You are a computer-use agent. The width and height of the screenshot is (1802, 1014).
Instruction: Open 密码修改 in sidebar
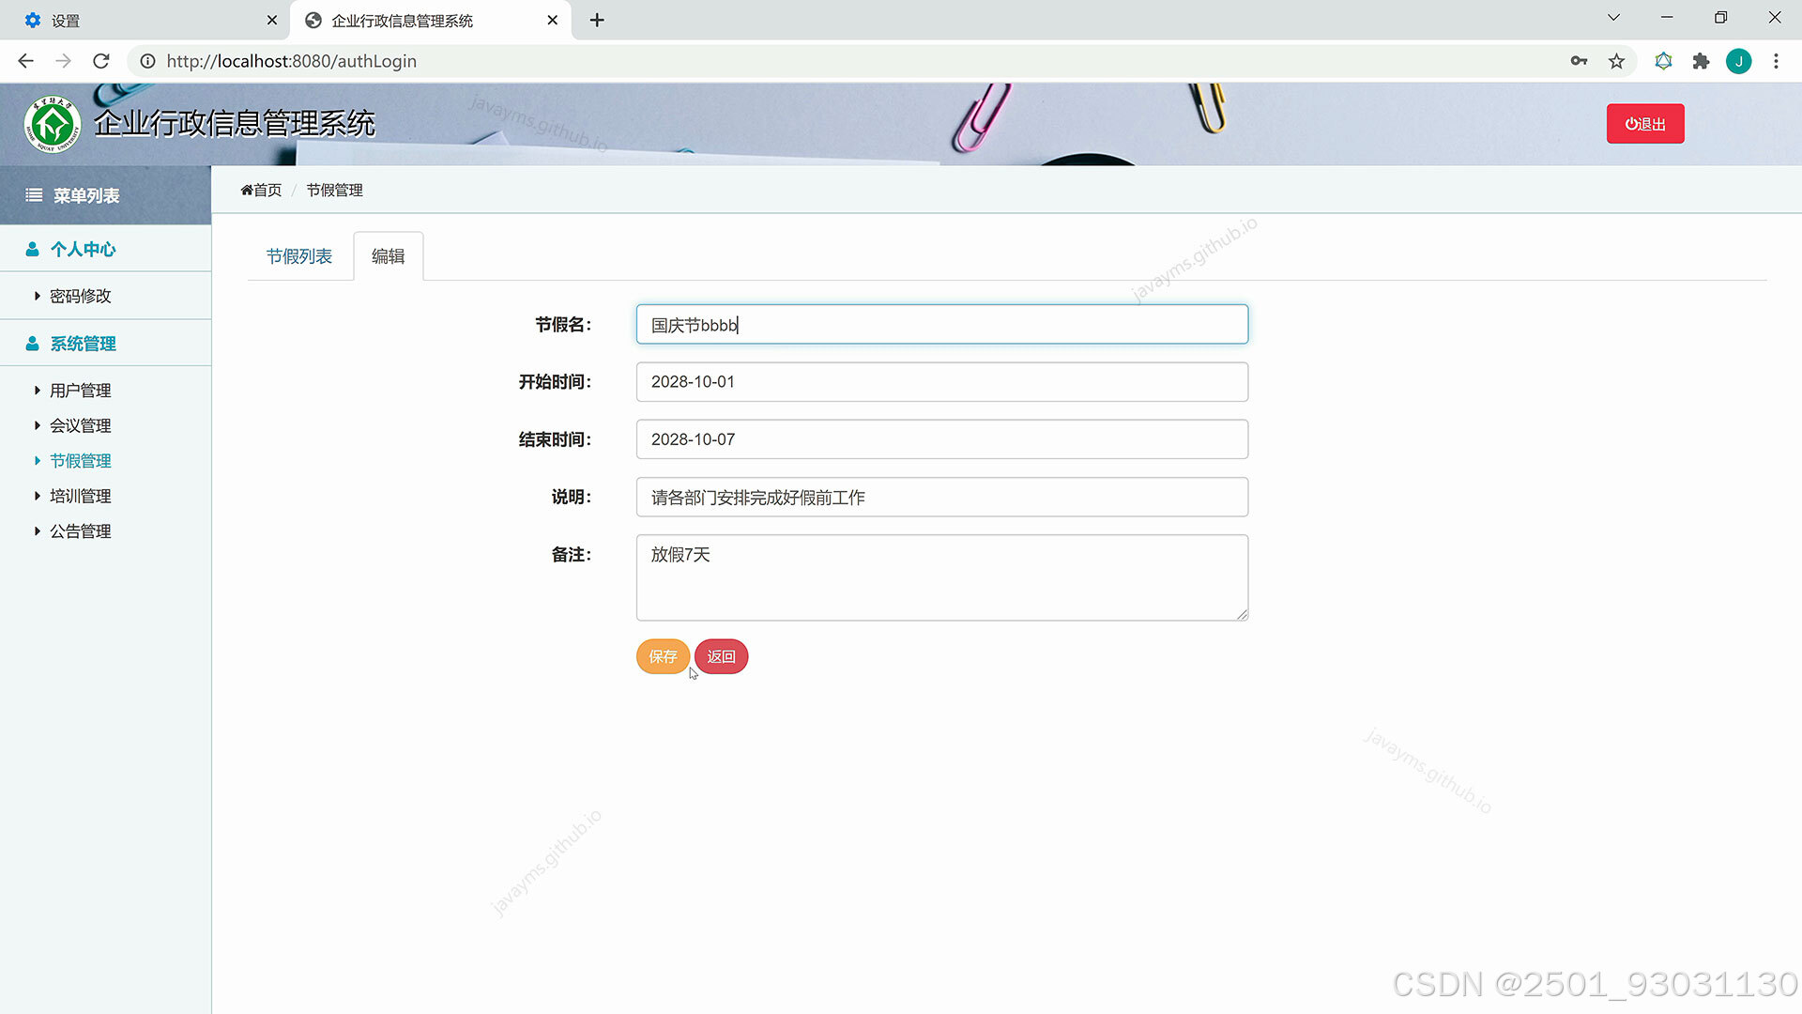[80, 296]
